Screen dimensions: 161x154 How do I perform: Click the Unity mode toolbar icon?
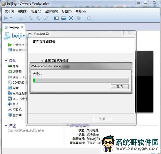coord(79,18)
